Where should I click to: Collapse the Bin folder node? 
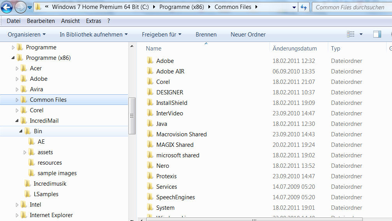click(x=21, y=131)
